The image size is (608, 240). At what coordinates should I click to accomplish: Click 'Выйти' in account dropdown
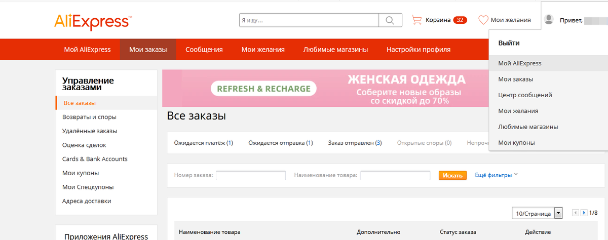click(x=509, y=44)
